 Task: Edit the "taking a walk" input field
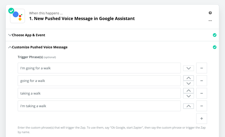pyautogui.click(x=99, y=93)
